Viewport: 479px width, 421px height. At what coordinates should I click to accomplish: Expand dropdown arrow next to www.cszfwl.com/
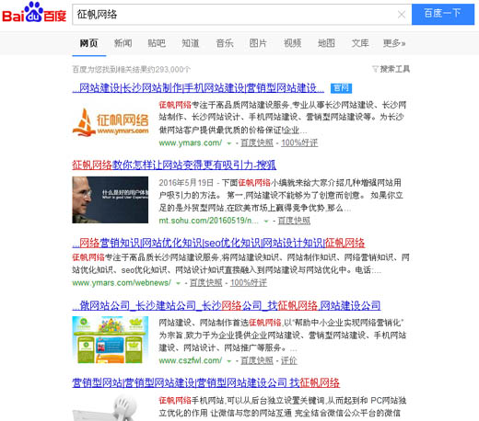click(x=228, y=361)
